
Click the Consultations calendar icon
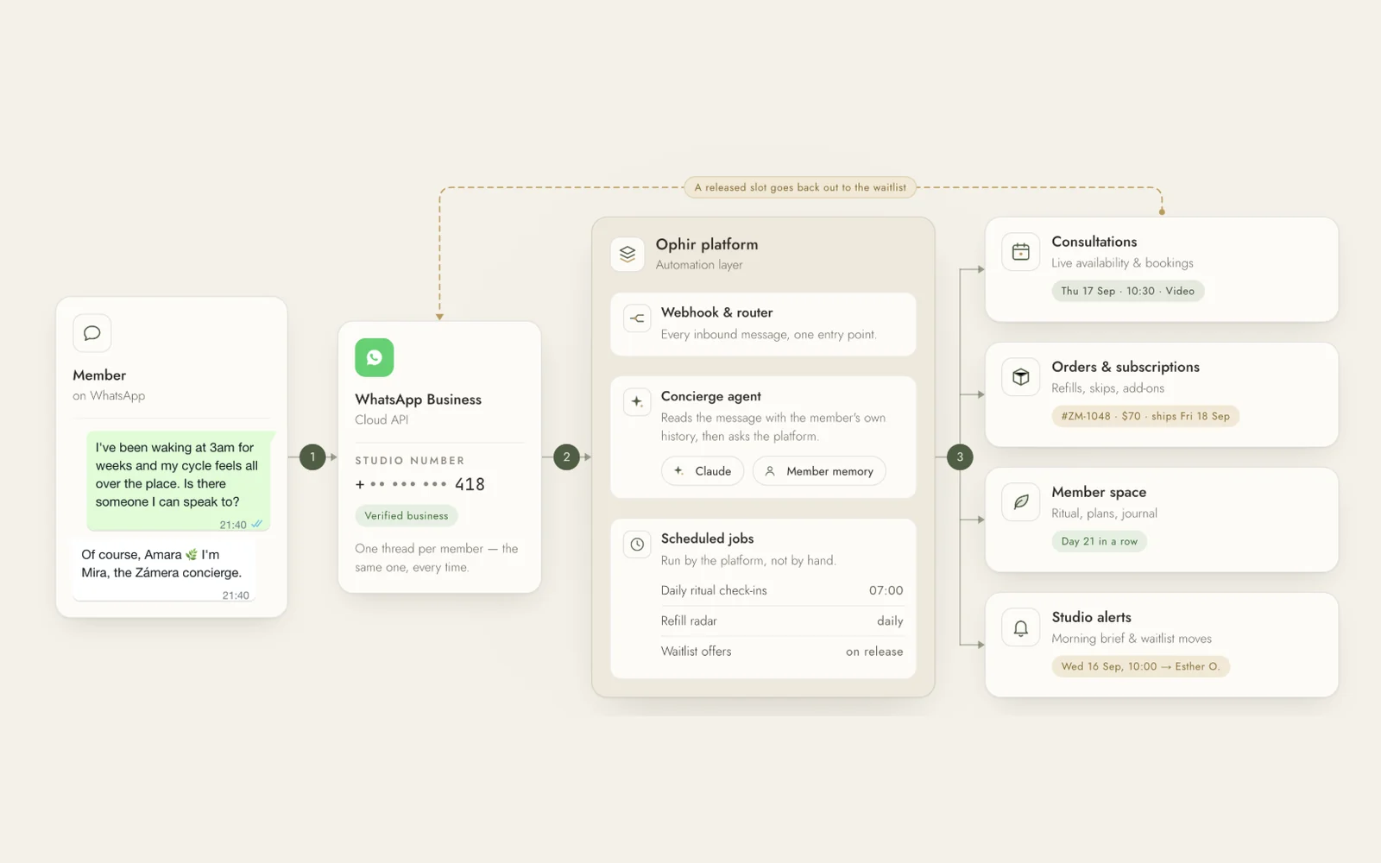click(x=1021, y=252)
